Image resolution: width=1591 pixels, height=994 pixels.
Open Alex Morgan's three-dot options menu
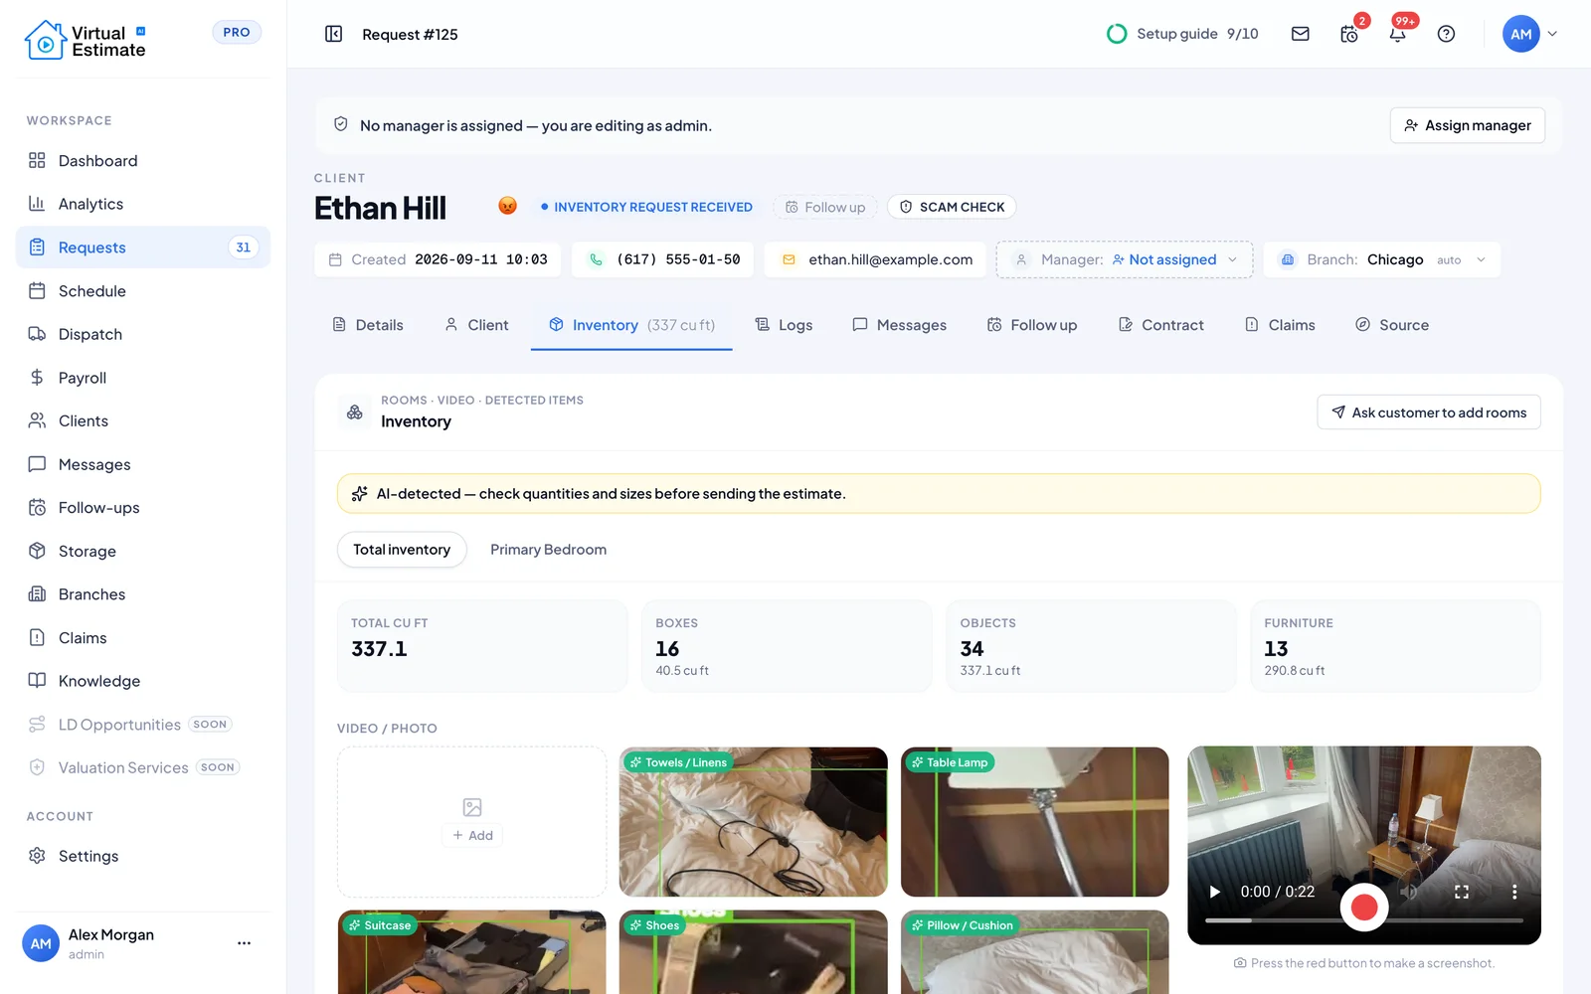point(244,943)
